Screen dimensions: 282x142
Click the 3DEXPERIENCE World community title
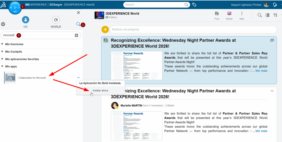point(122,13)
